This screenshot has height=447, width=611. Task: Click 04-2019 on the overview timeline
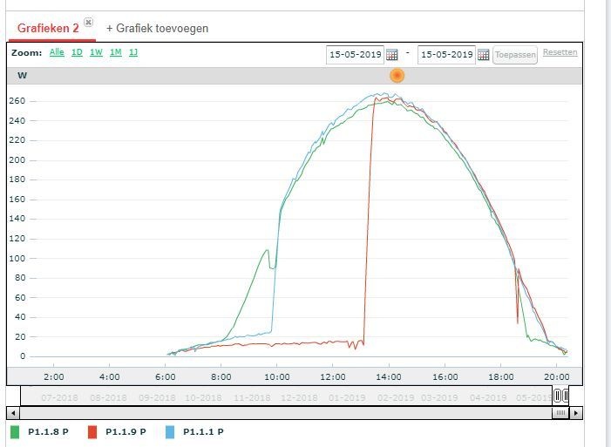point(488,398)
